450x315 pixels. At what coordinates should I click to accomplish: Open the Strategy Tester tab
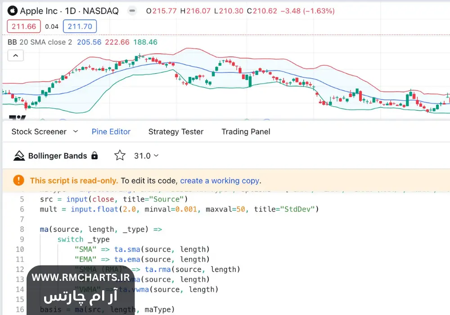click(x=175, y=131)
